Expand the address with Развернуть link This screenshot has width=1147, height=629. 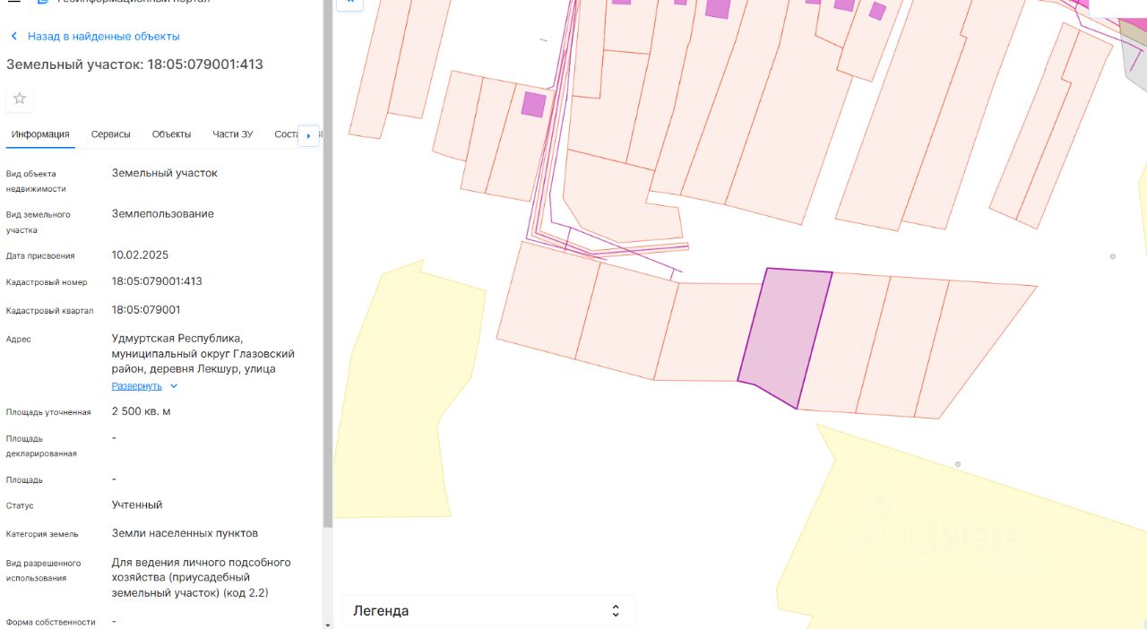[x=136, y=386]
